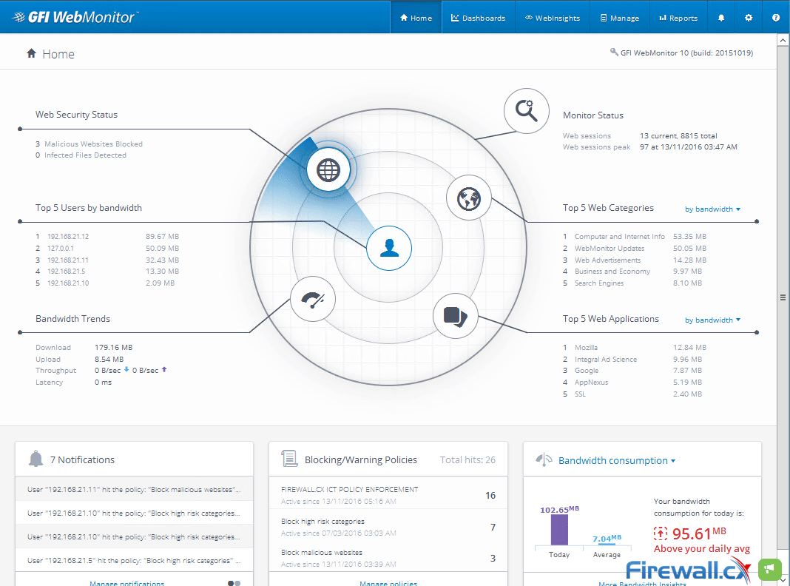
Task: Click the Top 5 Users by bandwidth heading
Action: tap(88, 208)
